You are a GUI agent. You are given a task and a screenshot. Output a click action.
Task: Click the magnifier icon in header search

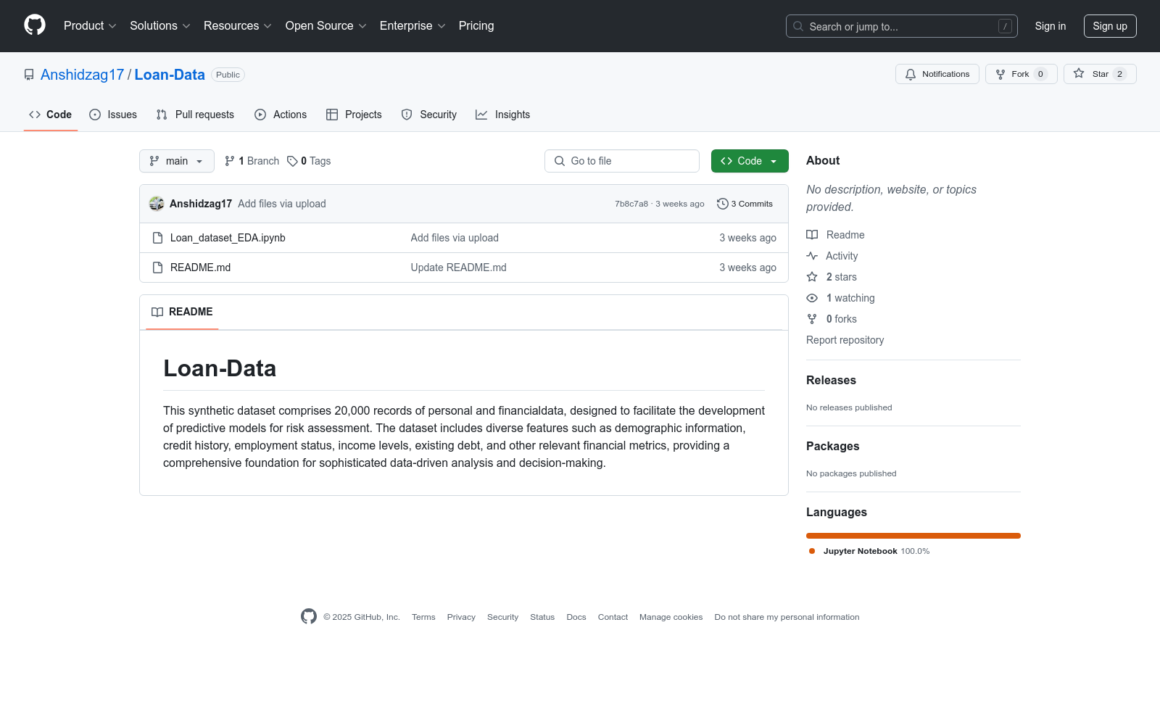click(798, 26)
